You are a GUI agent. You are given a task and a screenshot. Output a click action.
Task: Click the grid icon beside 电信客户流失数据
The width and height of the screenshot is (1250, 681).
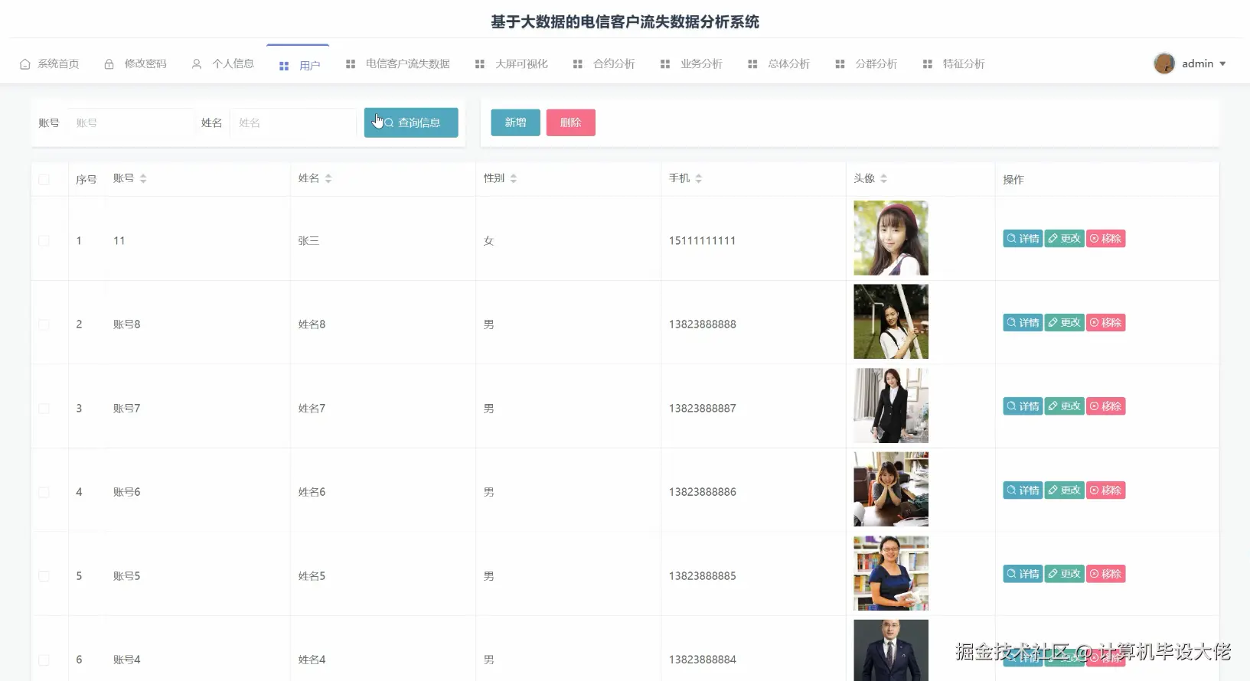351,64
